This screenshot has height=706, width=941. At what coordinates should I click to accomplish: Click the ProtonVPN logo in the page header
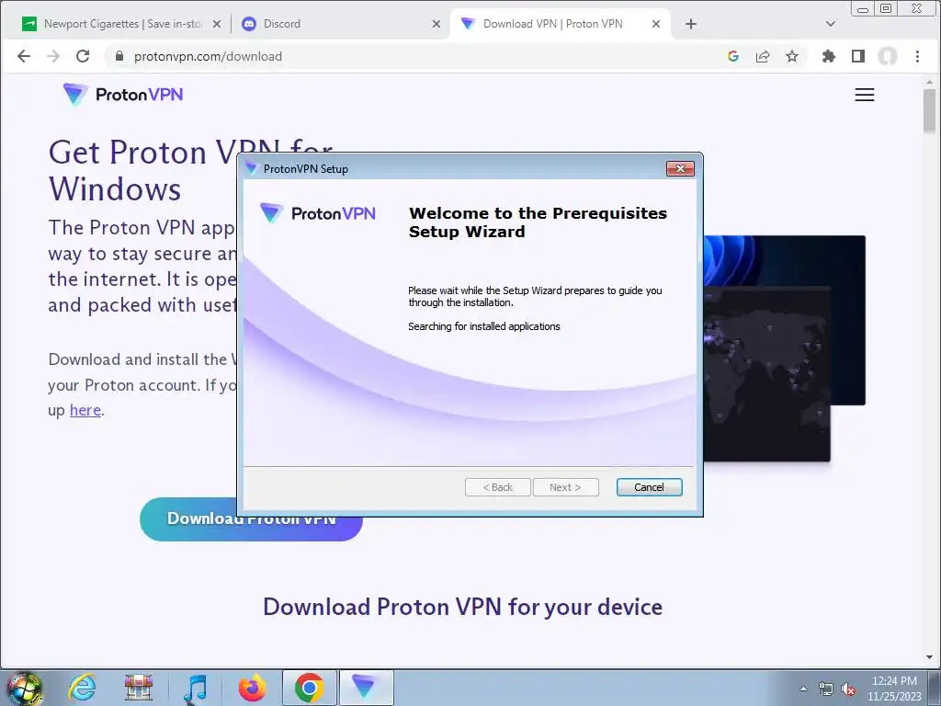(123, 95)
